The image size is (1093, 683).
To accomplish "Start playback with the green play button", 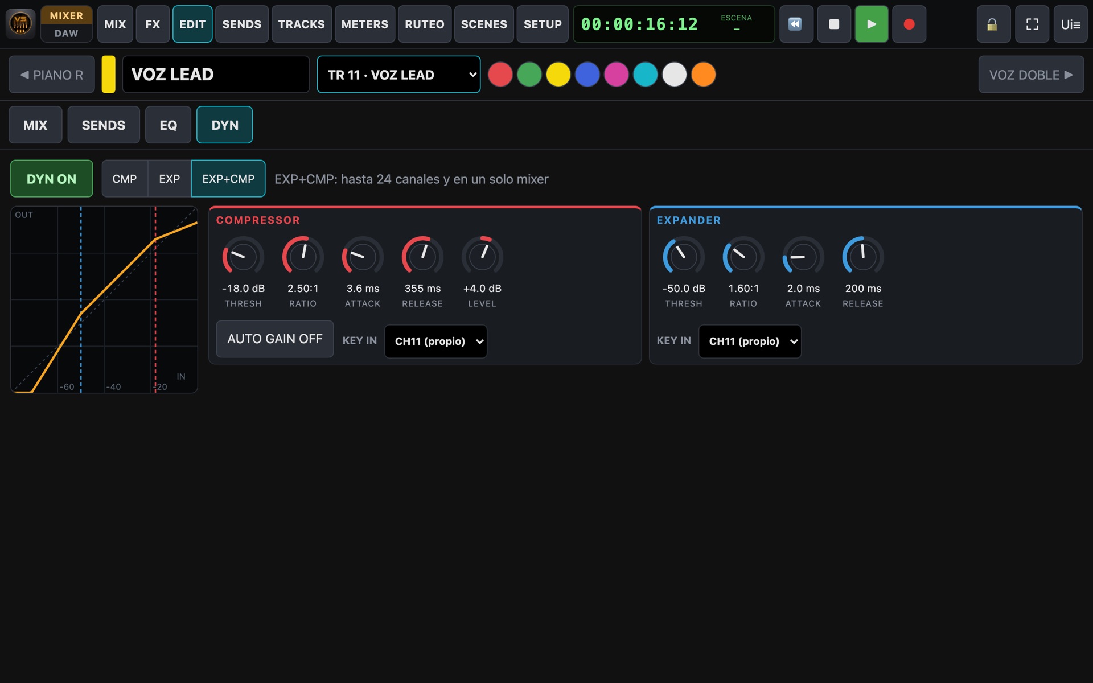I will pos(871,24).
